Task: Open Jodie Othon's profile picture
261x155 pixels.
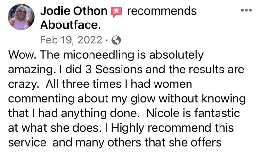Action: (x=22, y=17)
